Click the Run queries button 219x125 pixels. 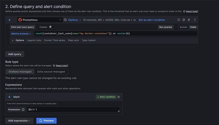166,27
